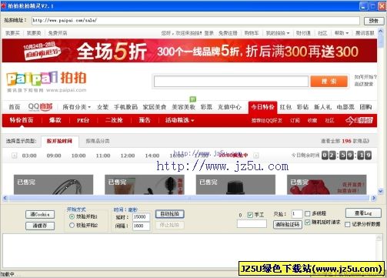The image size is (387, 278).
Task: Click the orange 搜索 button
Action: pyautogui.click(x=329, y=82)
